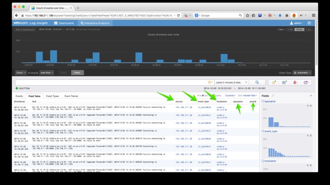The height and width of the screenshot is (185, 330).
Task: Click the first row's source 192.168.211.20 link
Action: point(184,107)
